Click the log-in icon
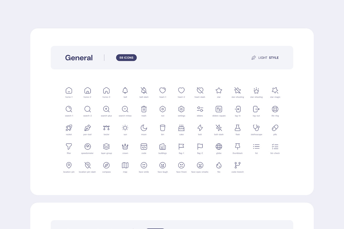This screenshot has height=229, width=344. pos(238,109)
